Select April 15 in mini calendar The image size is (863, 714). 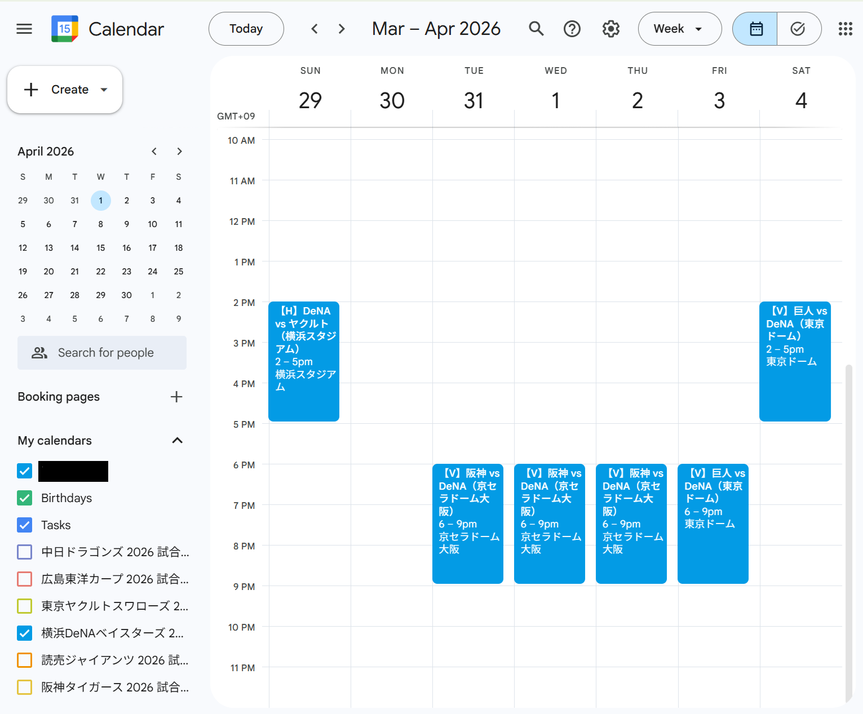(100, 248)
